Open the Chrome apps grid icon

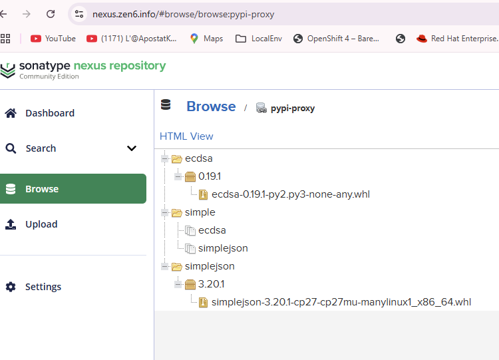(6, 39)
